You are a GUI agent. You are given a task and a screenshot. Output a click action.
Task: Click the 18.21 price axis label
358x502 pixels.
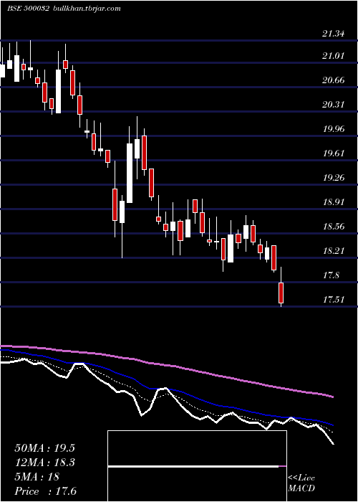coord(334,251)
